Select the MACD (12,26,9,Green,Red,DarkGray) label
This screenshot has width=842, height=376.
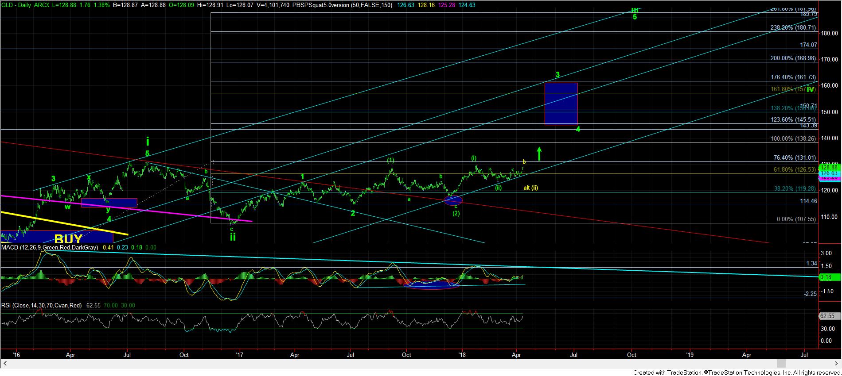[50, 248]
